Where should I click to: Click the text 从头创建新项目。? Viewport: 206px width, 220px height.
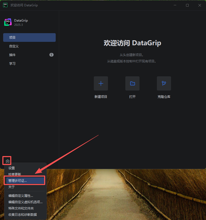[x=132, y=55]
